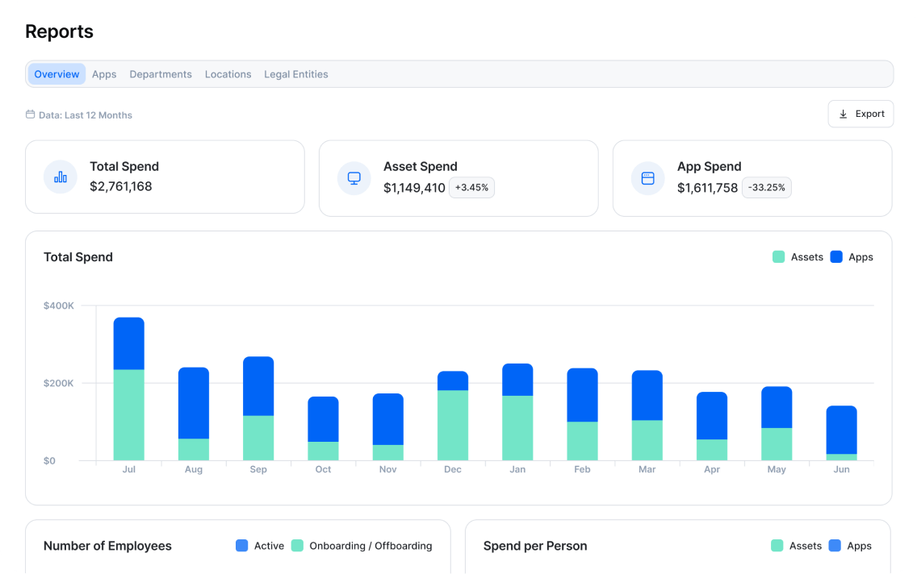This screenshot has height=574, width=917.
Task: Click the Export button
Action: [x=860, y=114]
